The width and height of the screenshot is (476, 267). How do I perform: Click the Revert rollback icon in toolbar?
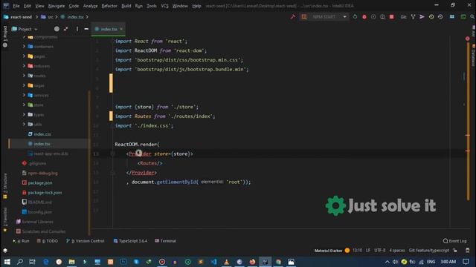click(440, 17)
